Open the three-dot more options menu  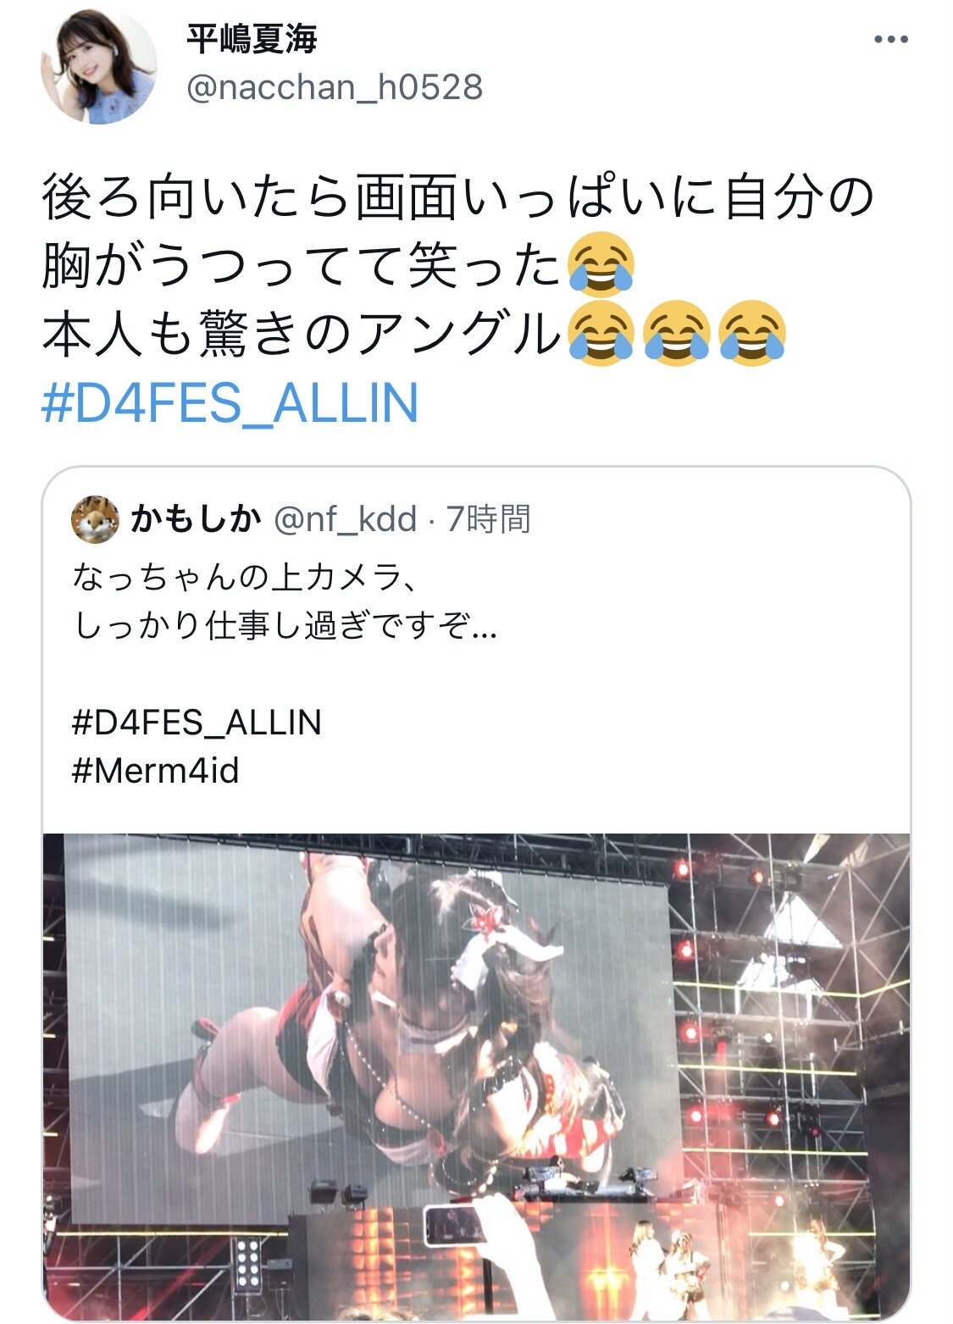click(891, 40)
